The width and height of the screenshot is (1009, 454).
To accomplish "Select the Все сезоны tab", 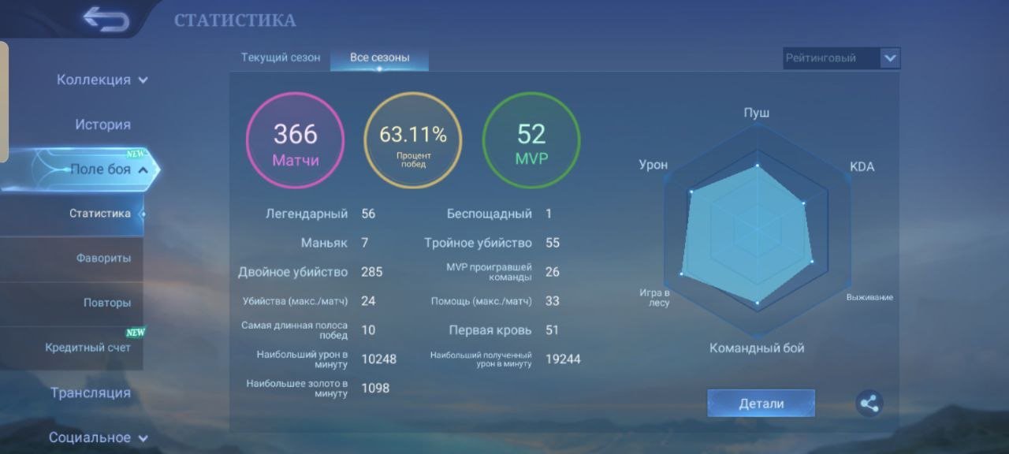I will [x=379, y=58].
